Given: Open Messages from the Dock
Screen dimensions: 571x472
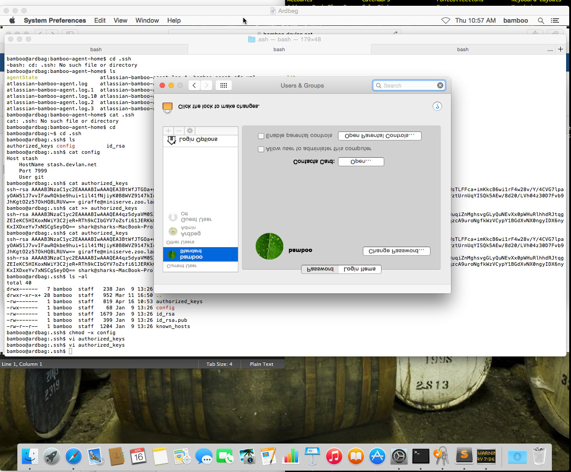Looking at the screenshot, I should [204, 456].
